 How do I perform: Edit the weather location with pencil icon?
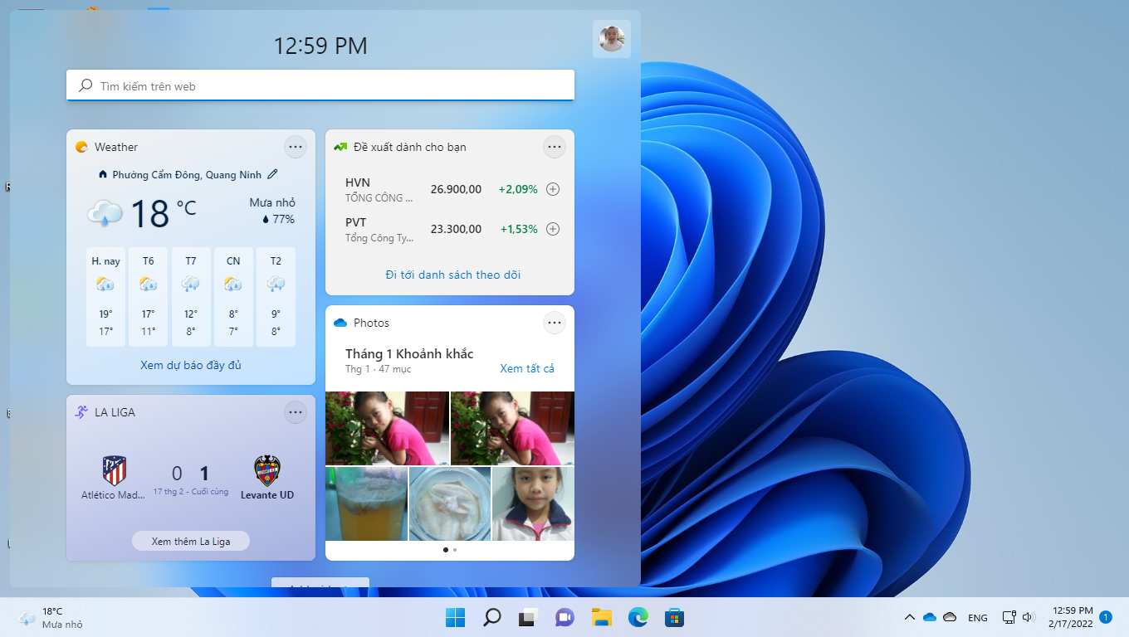coord(273,174)
